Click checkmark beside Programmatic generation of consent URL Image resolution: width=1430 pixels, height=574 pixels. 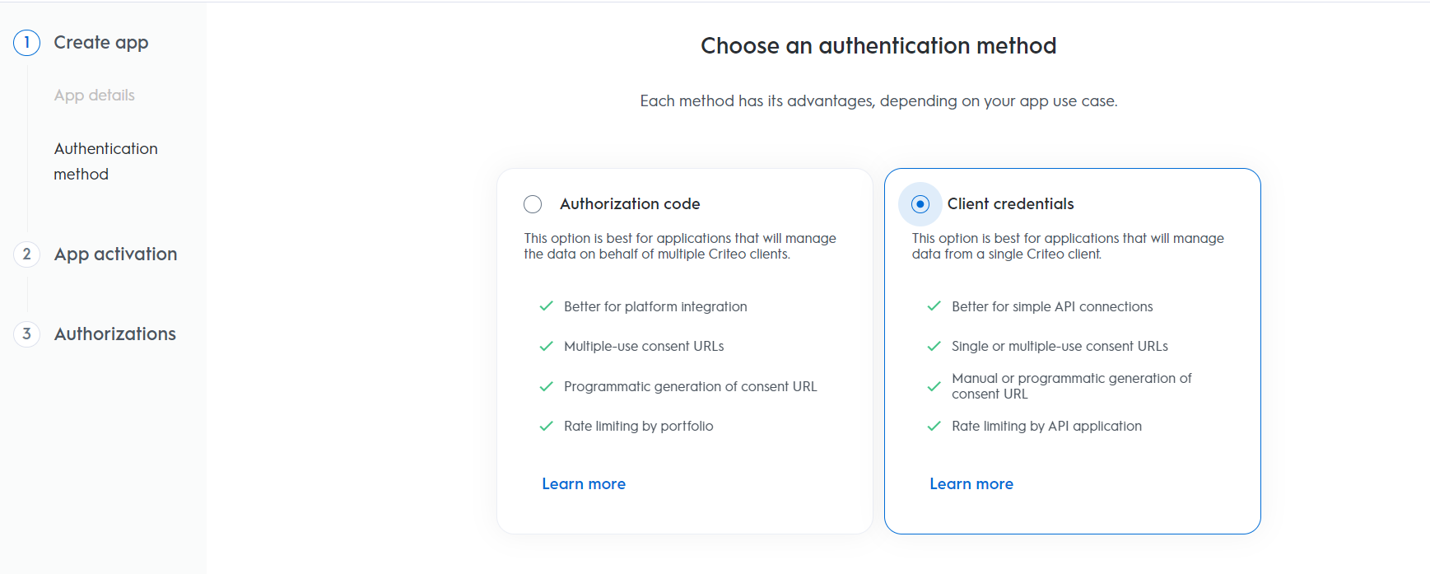coord(546,386)
